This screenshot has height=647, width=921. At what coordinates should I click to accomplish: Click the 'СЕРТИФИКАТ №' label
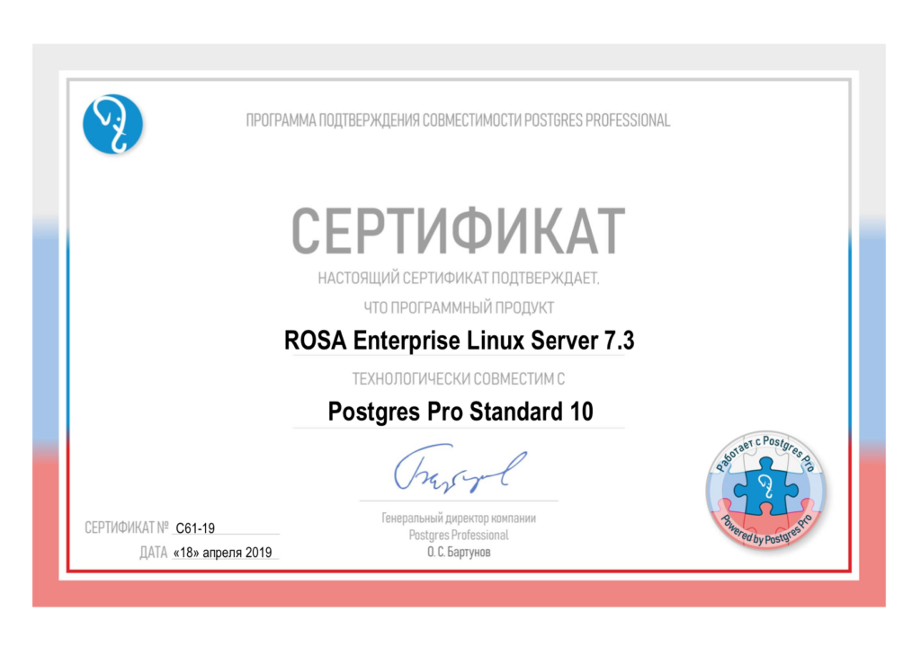click(x=126, y=528)
